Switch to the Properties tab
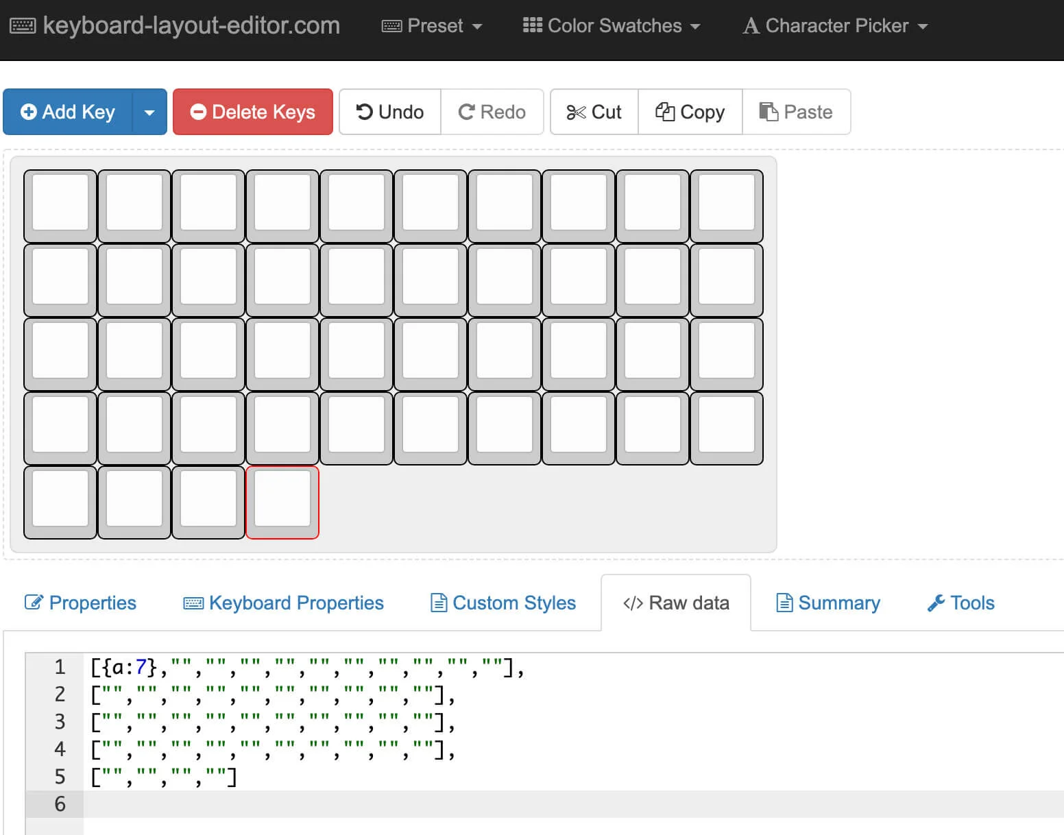This screenshot has width=1064, height=835. click(80, 603)
